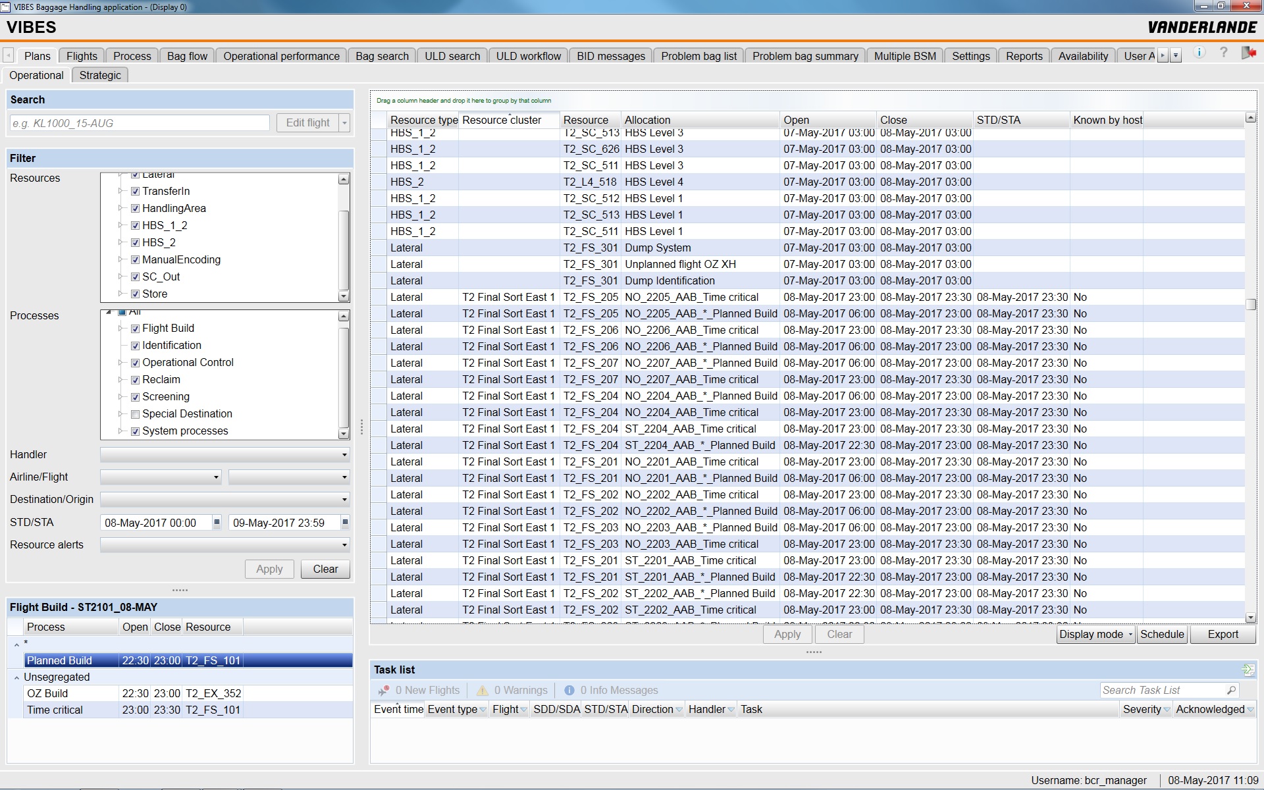Click the Export button
This screenshot has width=1264, height=790.
[x=1223, y=634]
